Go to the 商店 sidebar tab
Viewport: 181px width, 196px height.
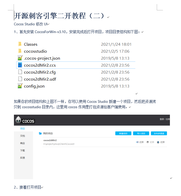pos(23,143)
